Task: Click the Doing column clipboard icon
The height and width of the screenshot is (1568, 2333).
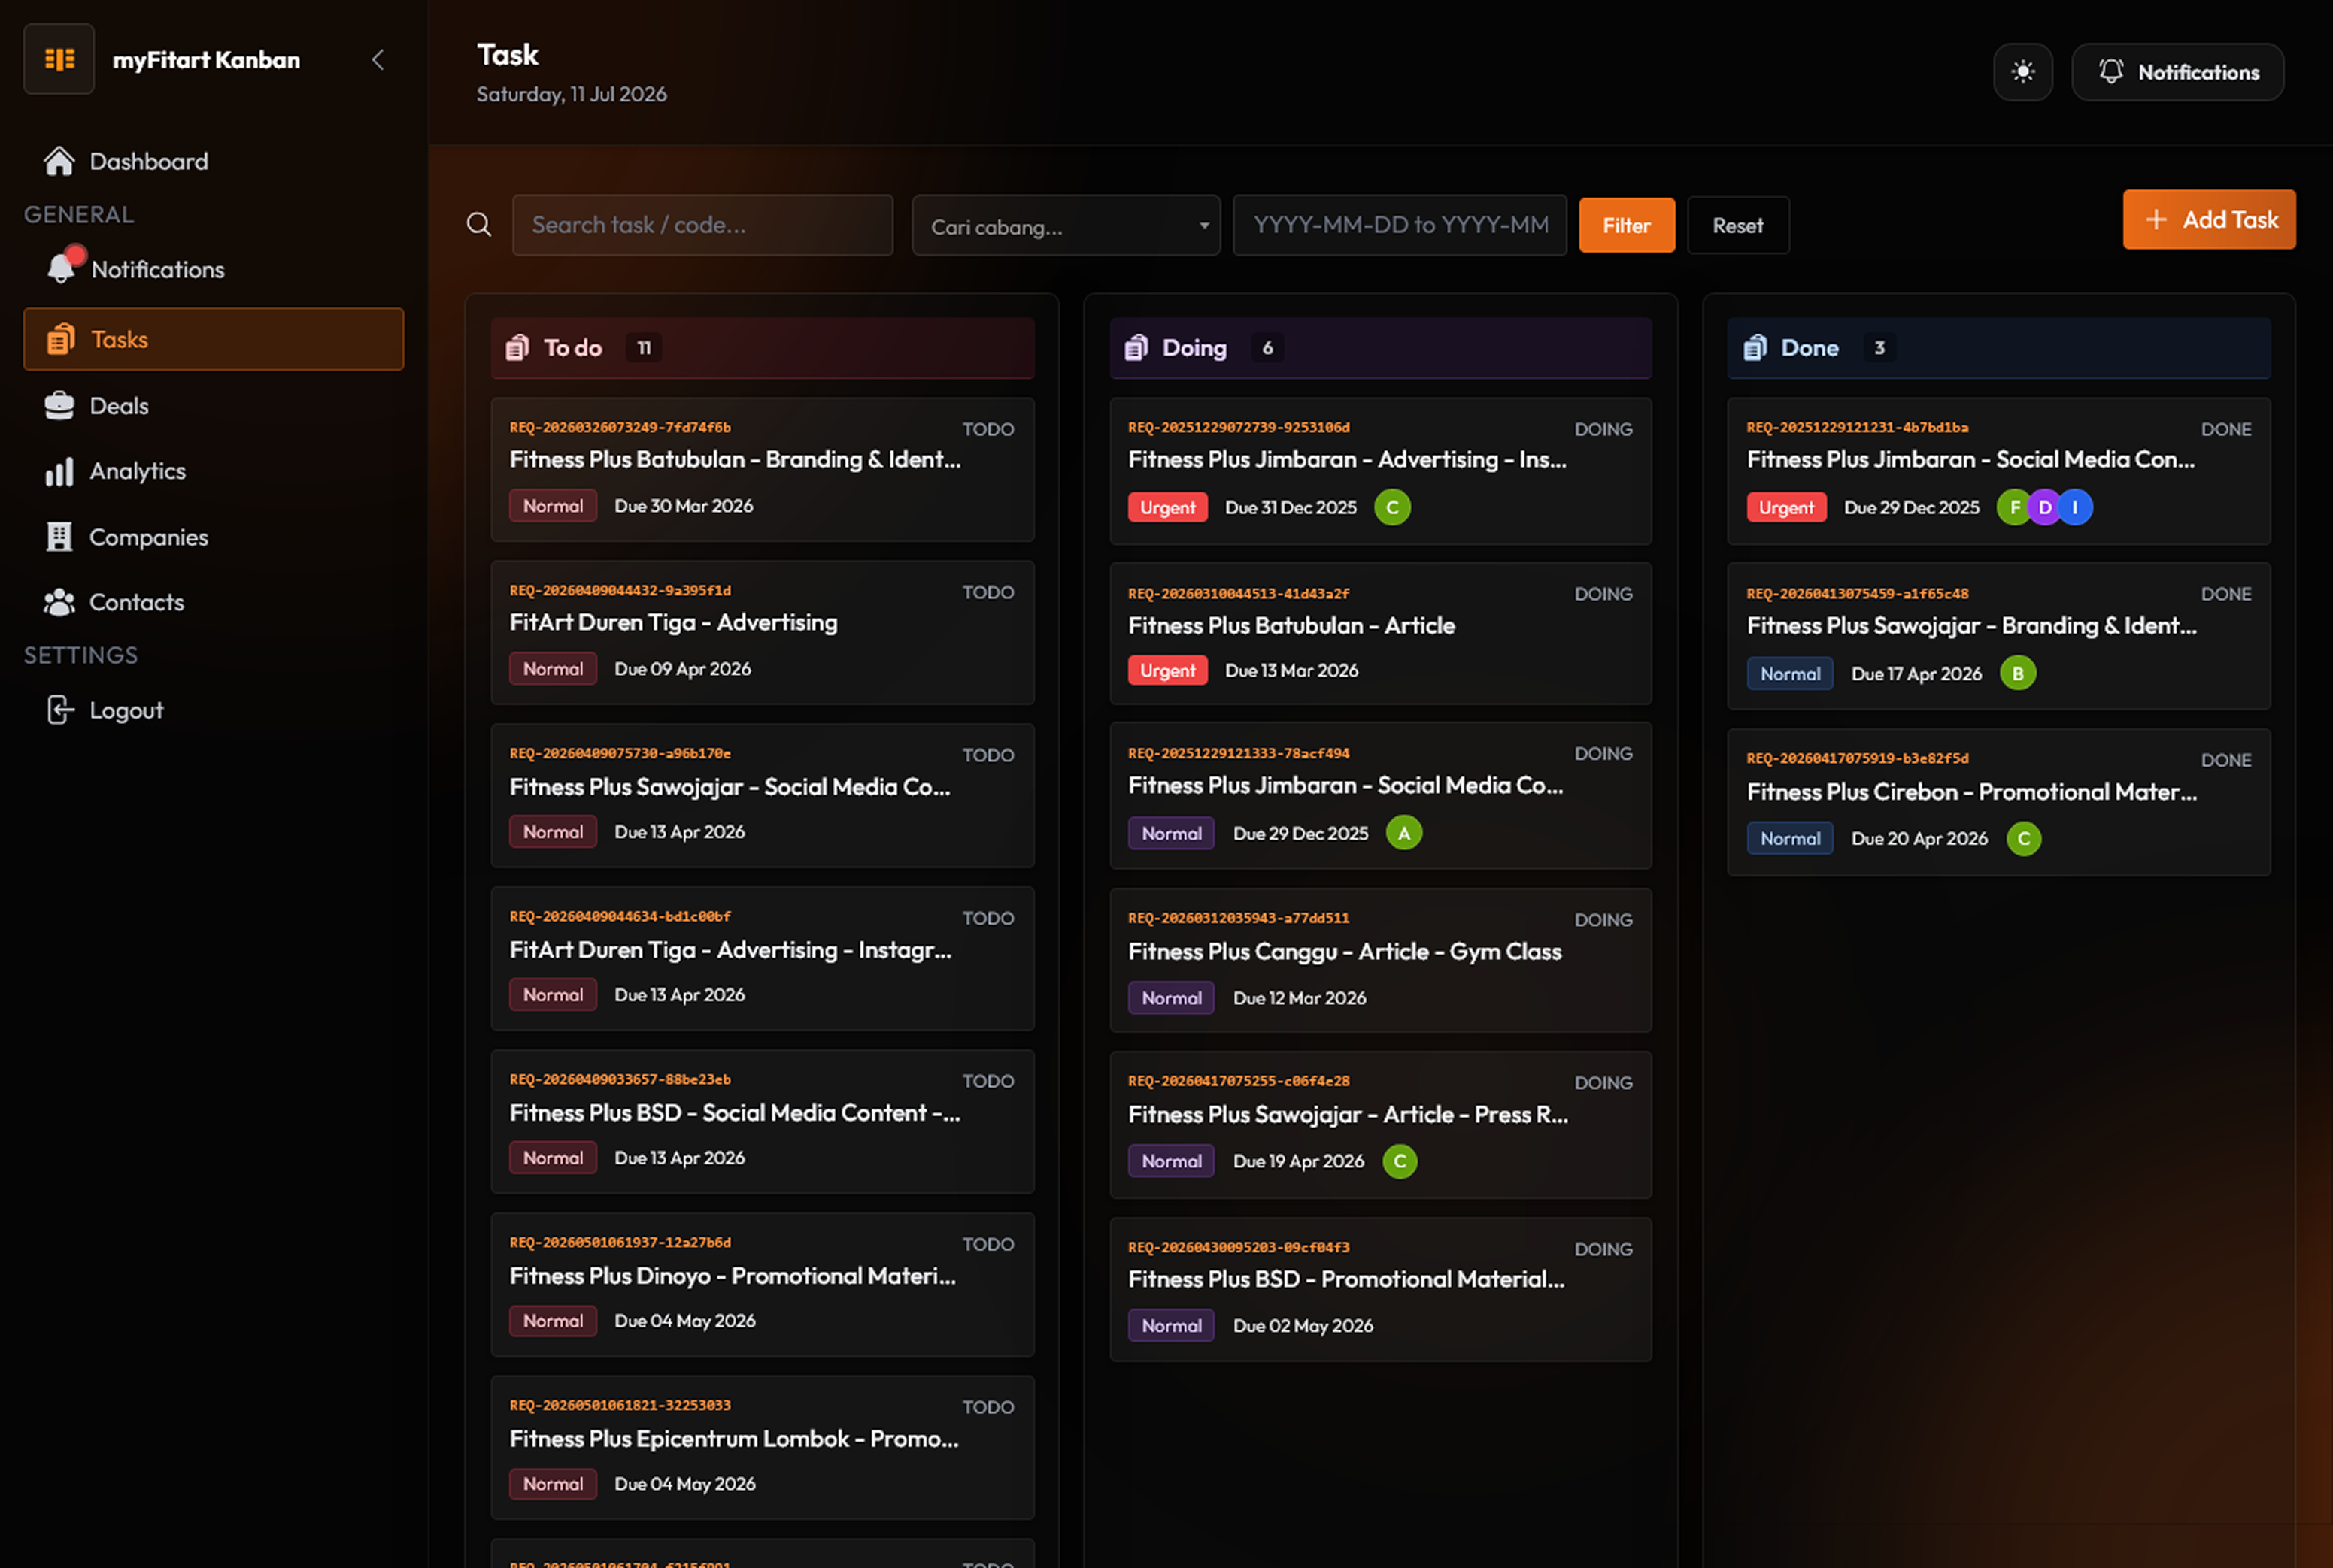Action: point(1136,347)
